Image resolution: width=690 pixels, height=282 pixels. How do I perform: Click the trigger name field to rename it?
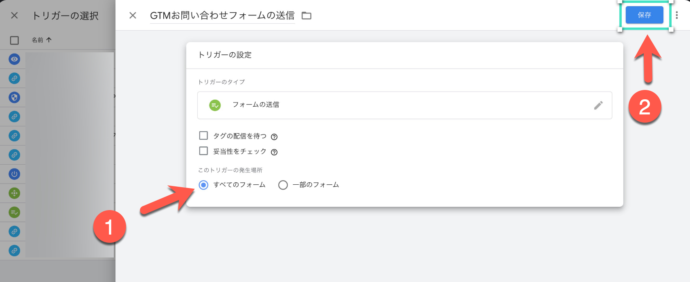[222, 16]
